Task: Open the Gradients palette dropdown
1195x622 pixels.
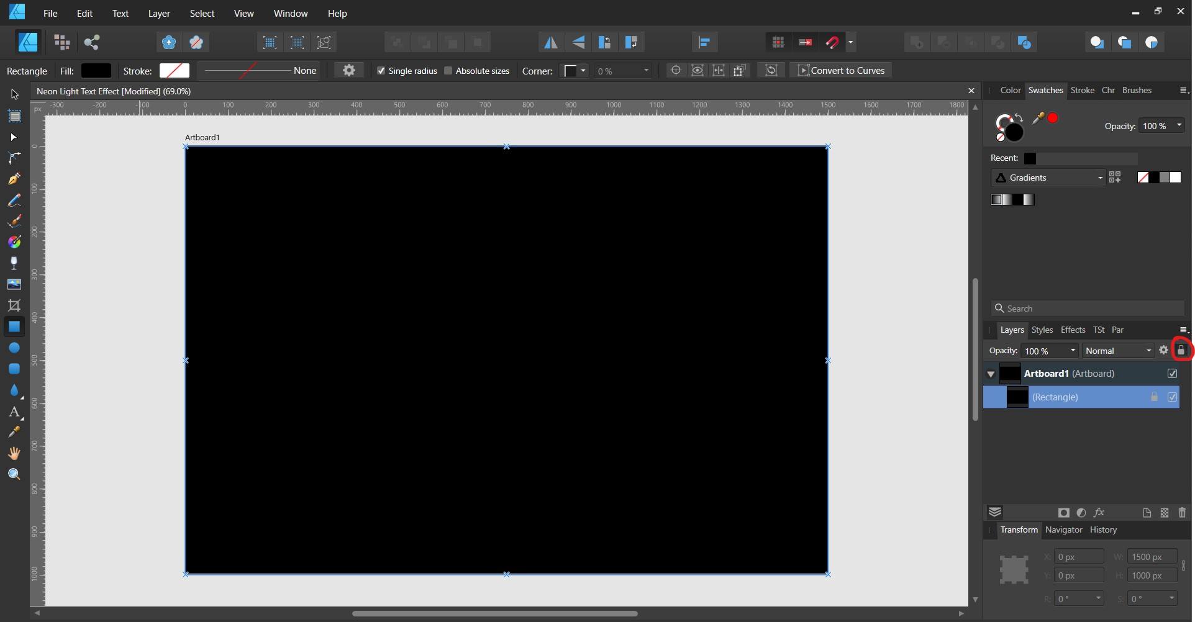Action: pyautogui.click(x=1048, y=178)
